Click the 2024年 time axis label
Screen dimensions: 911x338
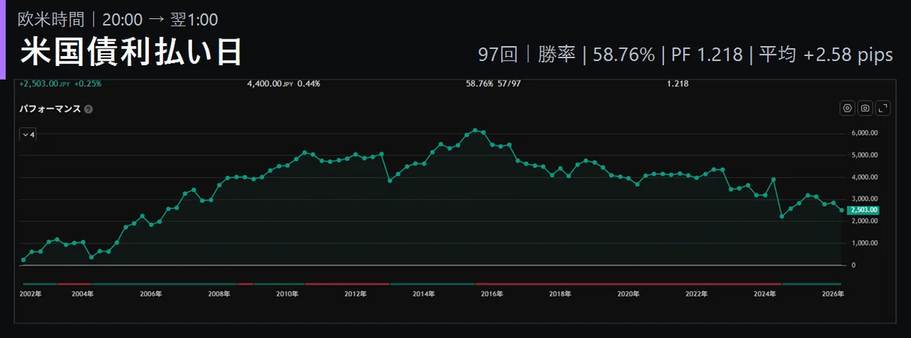pyautogui.click(x=765, y=293)
